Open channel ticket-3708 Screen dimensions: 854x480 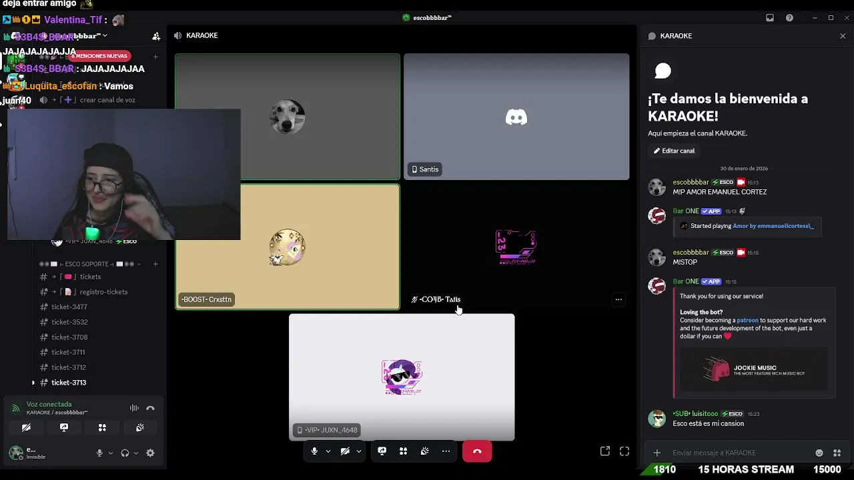[69, 337]
